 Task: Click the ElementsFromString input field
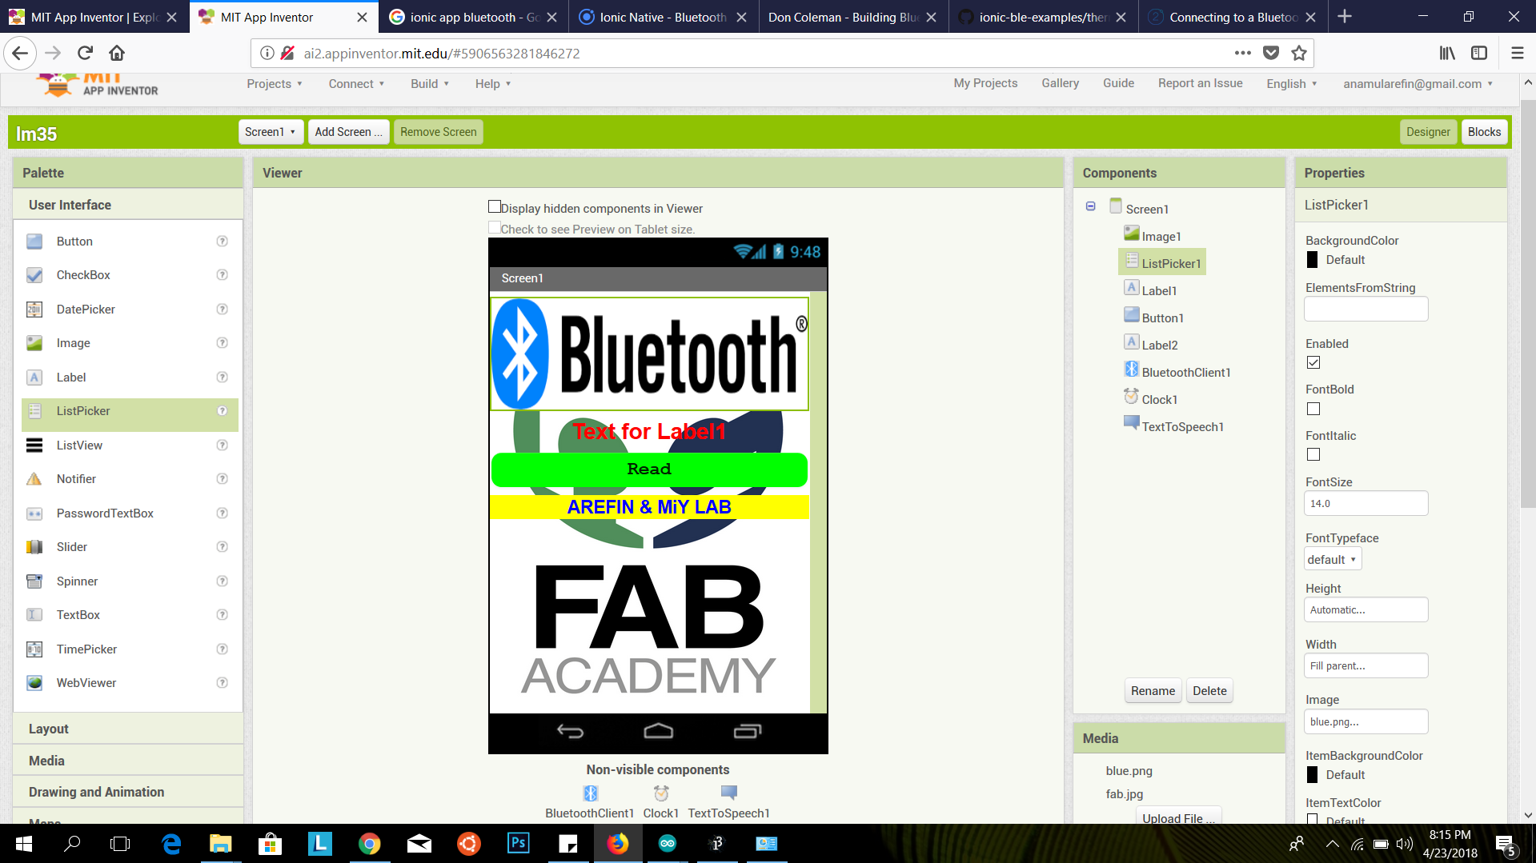point(1366,309)
